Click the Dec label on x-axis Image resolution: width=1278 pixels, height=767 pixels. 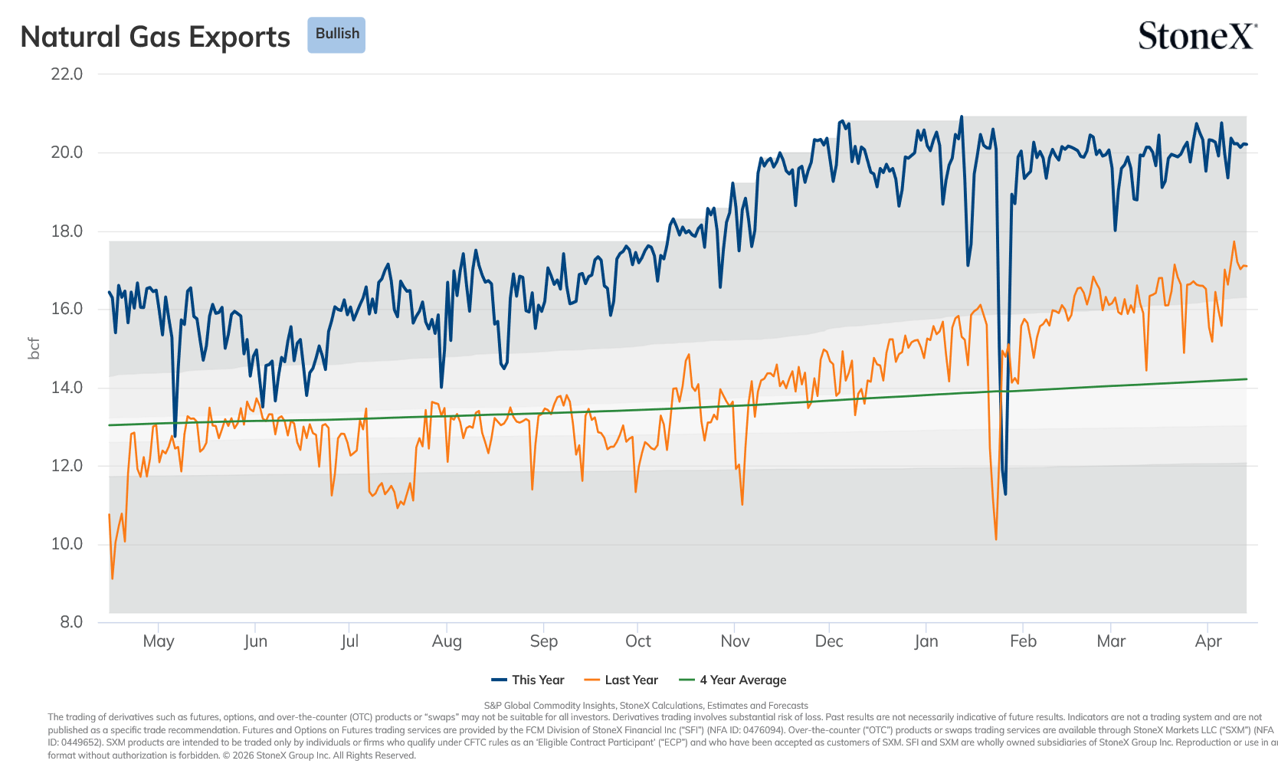tap(829, 641)
